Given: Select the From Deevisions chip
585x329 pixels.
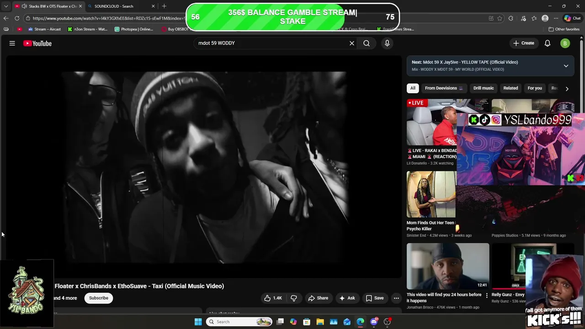Looking at the screenshot, I should point(444,88).
